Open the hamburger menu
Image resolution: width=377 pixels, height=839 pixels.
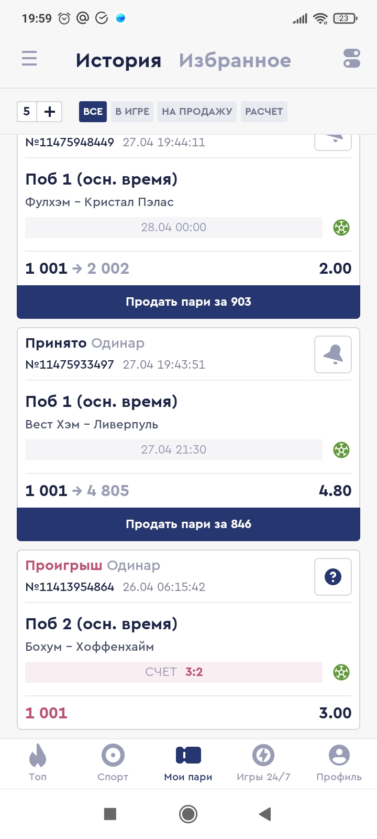coord(29,58)
